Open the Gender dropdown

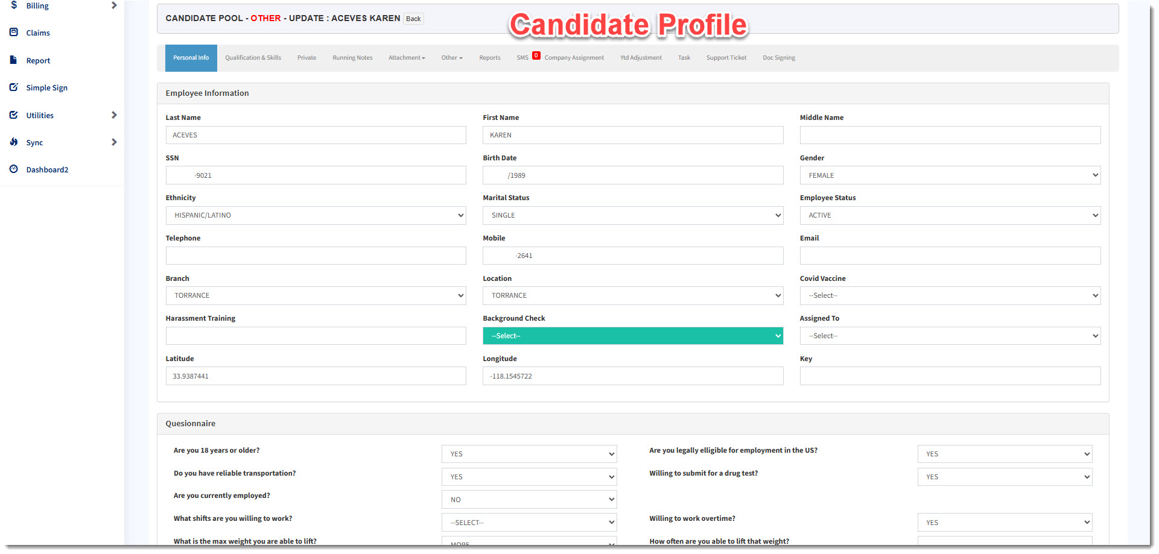coord(950,175)
